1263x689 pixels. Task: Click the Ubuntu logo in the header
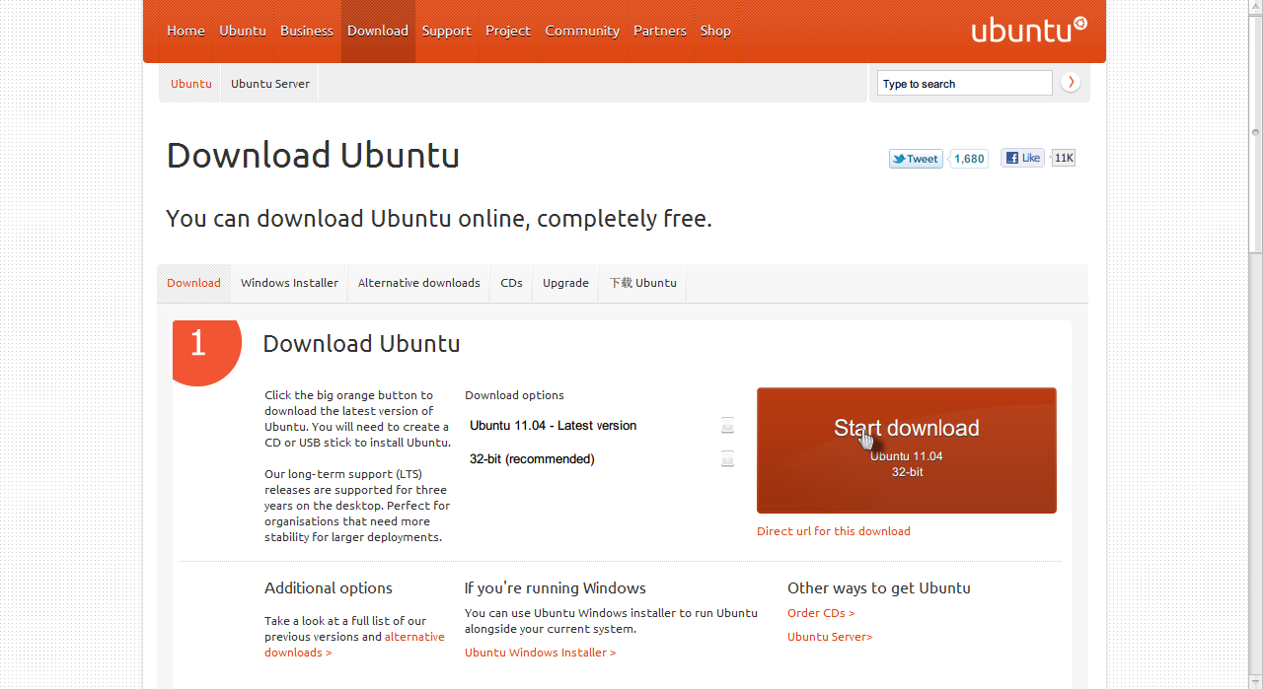tap(1028, 31)
